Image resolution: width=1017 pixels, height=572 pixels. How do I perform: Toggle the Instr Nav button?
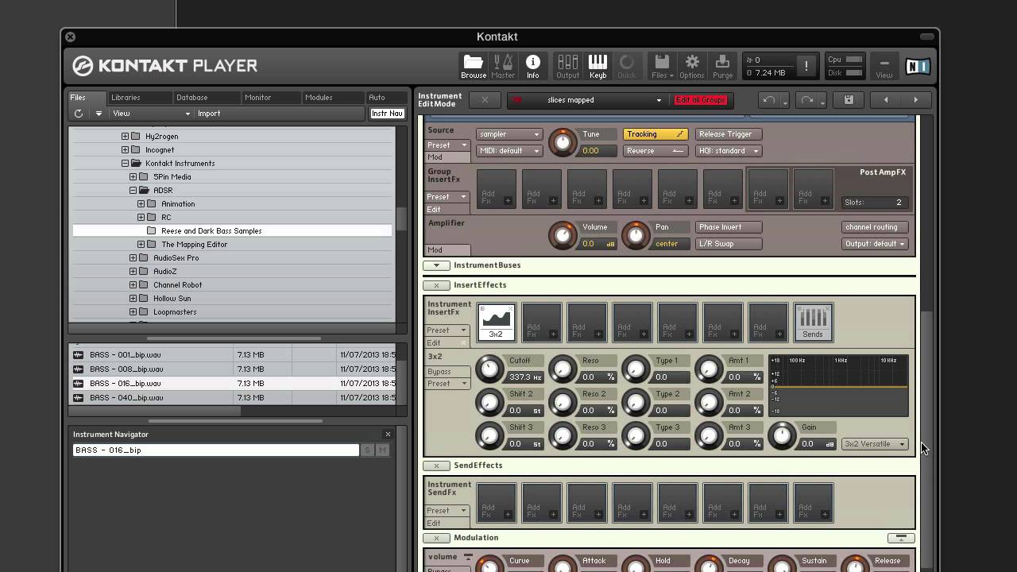(387, 114)
